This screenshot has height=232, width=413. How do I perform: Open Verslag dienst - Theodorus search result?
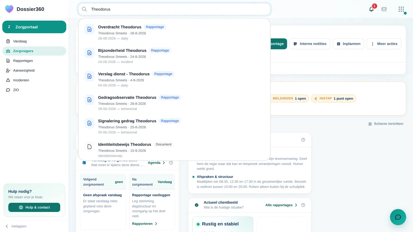click(x=174, y=79)
